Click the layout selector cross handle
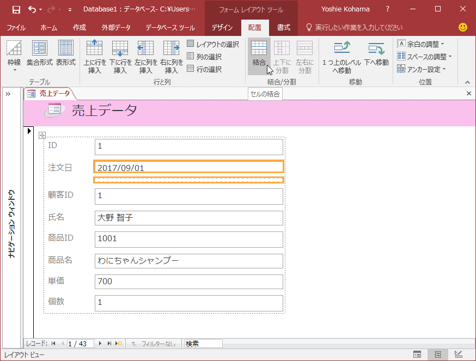This screenshot has width=476, height=361. point(42,136)
